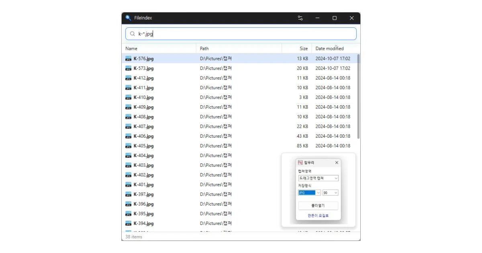The image size is (482, 253).
Task: Open the 칼무리 preview thumbnail image
Action: tap(319, 190)
